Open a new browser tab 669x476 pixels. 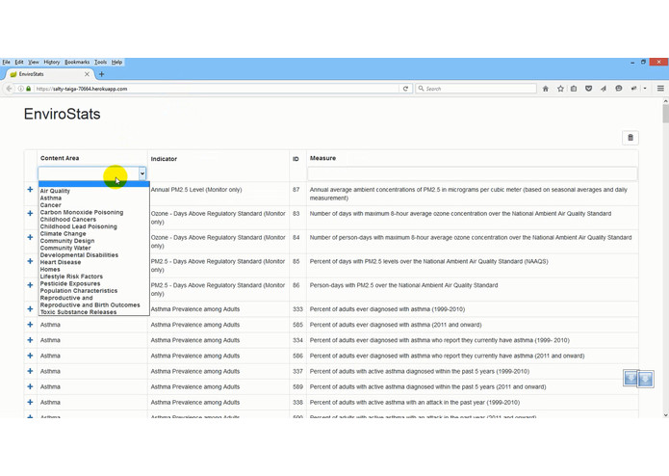101,74
